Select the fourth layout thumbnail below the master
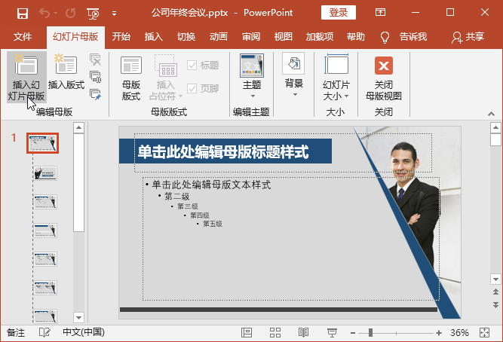Viewport: 503px width, 342px height. point(45,259)
